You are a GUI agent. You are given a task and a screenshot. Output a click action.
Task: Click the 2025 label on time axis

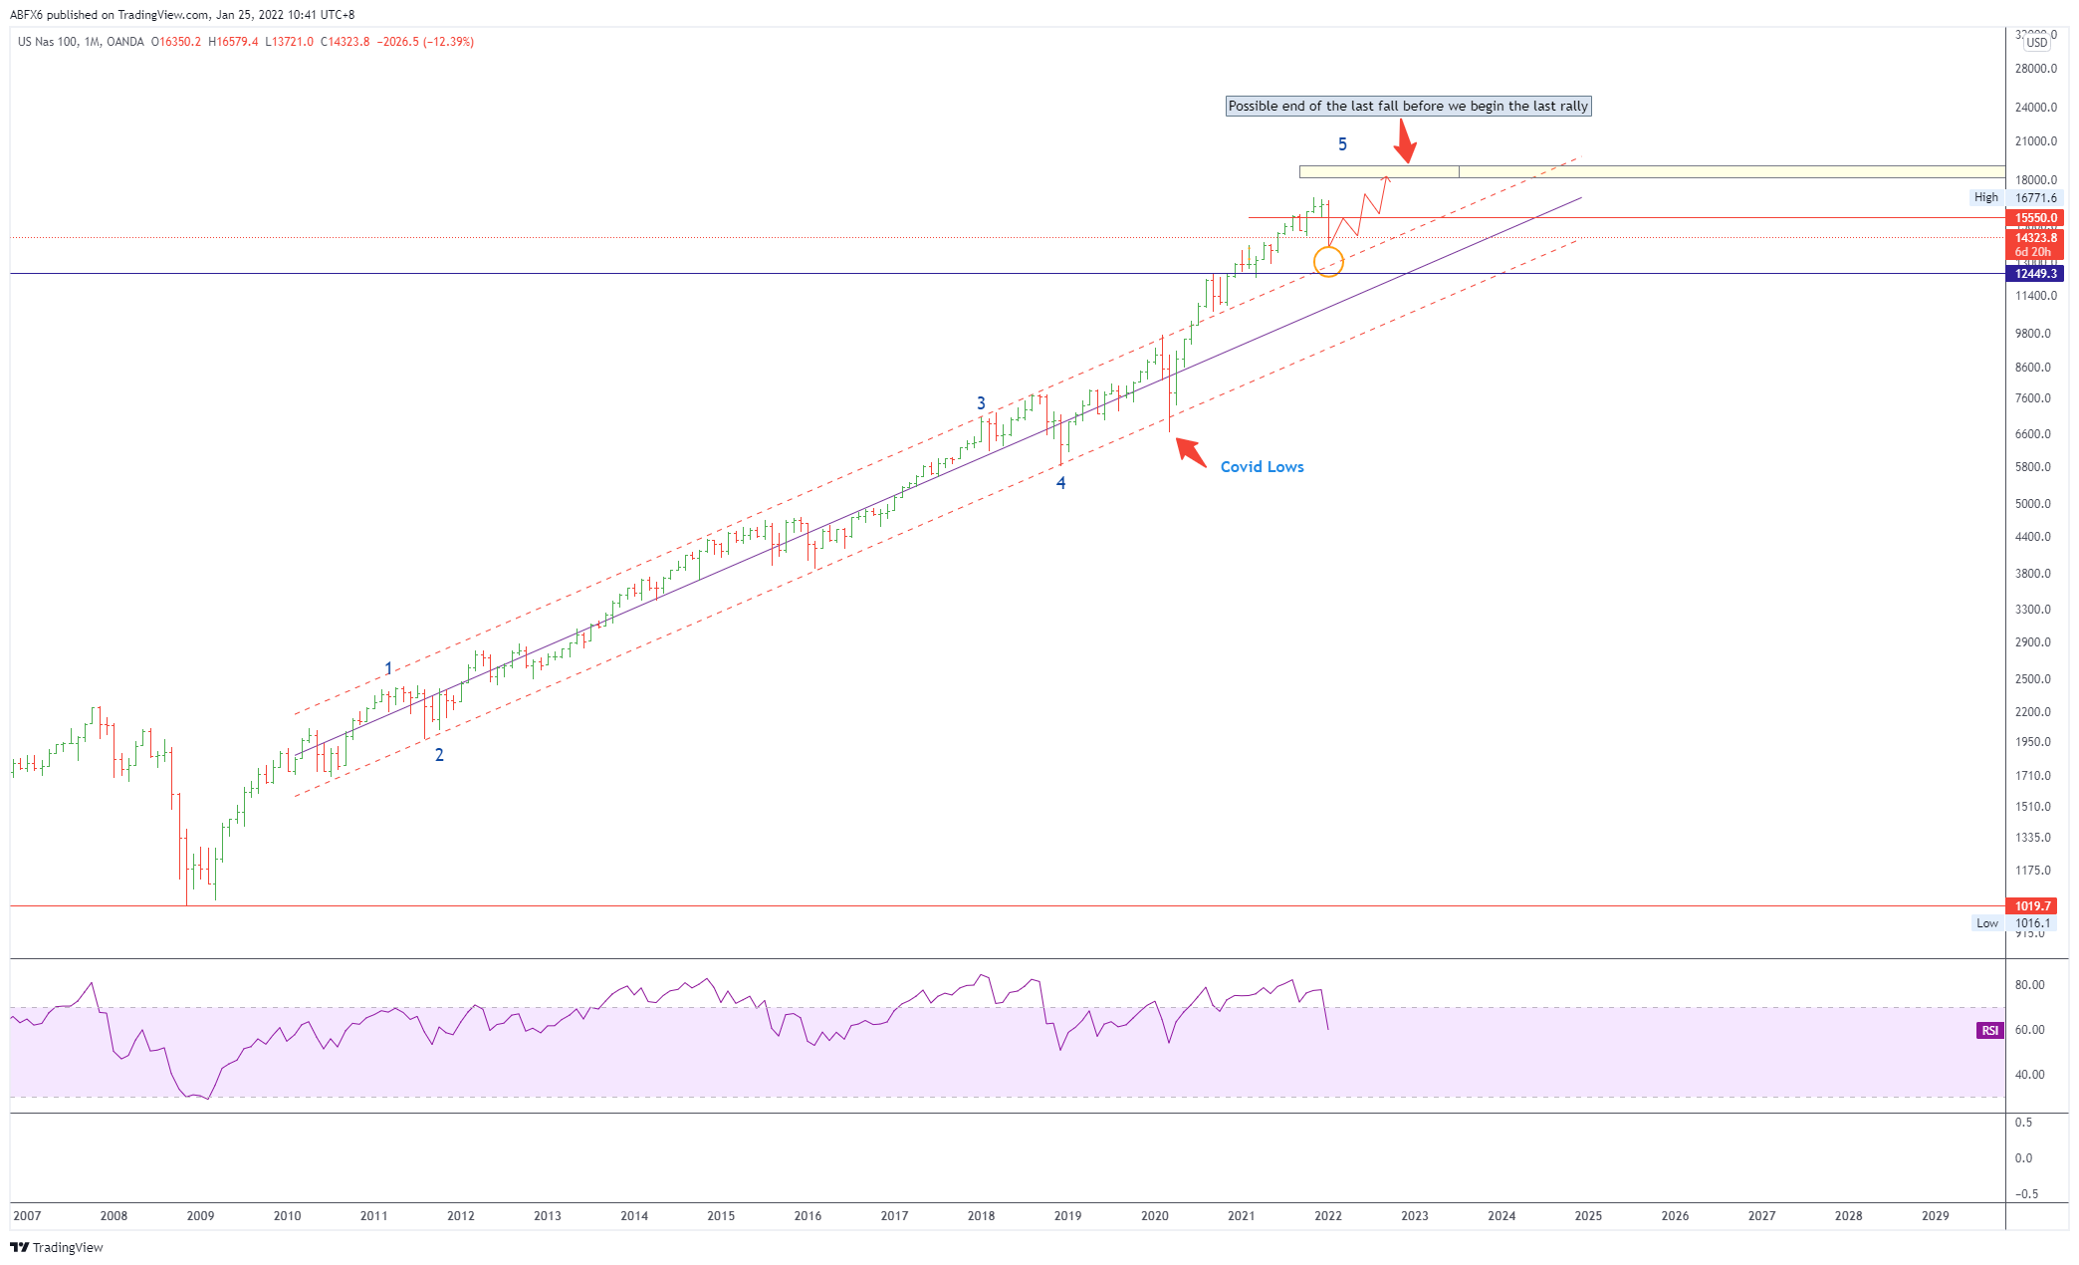tap(1588, 1215)
